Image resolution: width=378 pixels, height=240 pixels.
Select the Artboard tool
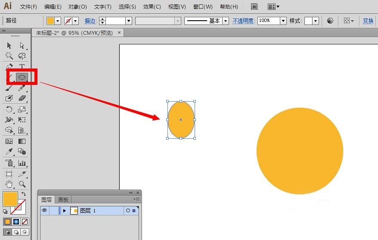(x=9, y=174)
